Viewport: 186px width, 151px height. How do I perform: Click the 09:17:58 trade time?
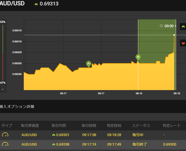[89, 135]
